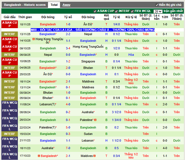Open the Ấn Độ team link on 18/11/25

(88, 25)
